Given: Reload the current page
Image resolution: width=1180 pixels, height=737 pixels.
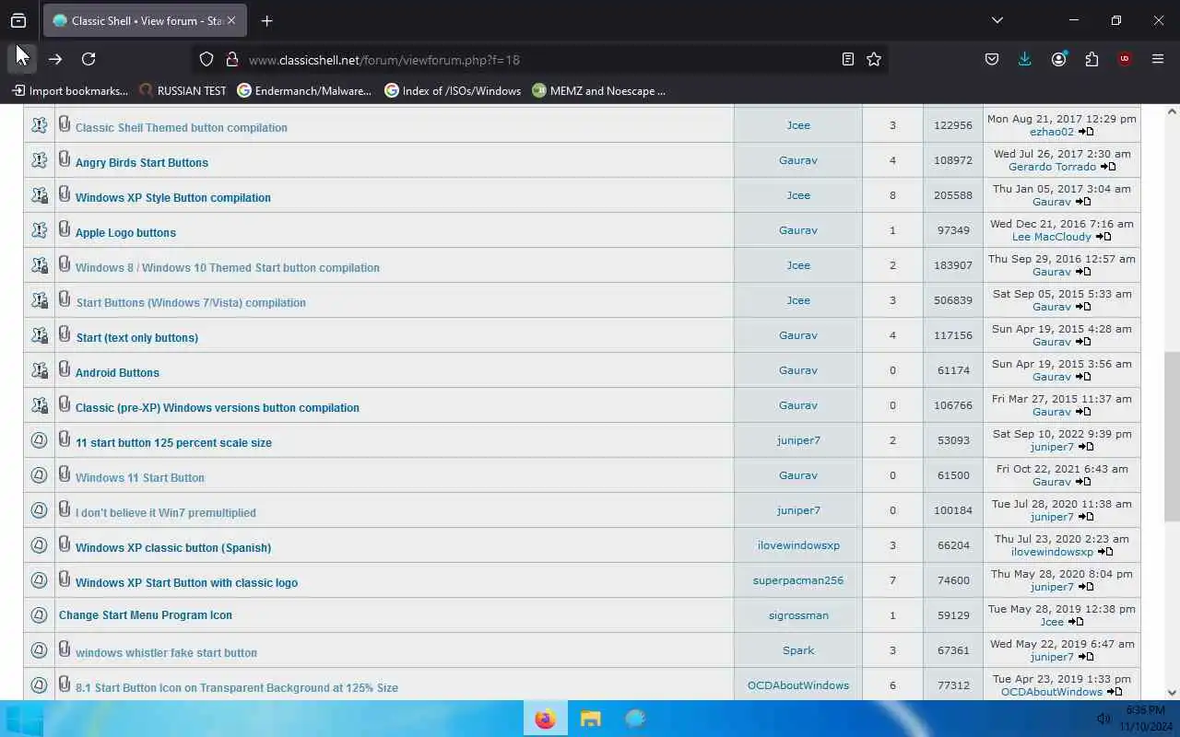Looking at the screenshot, I should pos(88,59).
